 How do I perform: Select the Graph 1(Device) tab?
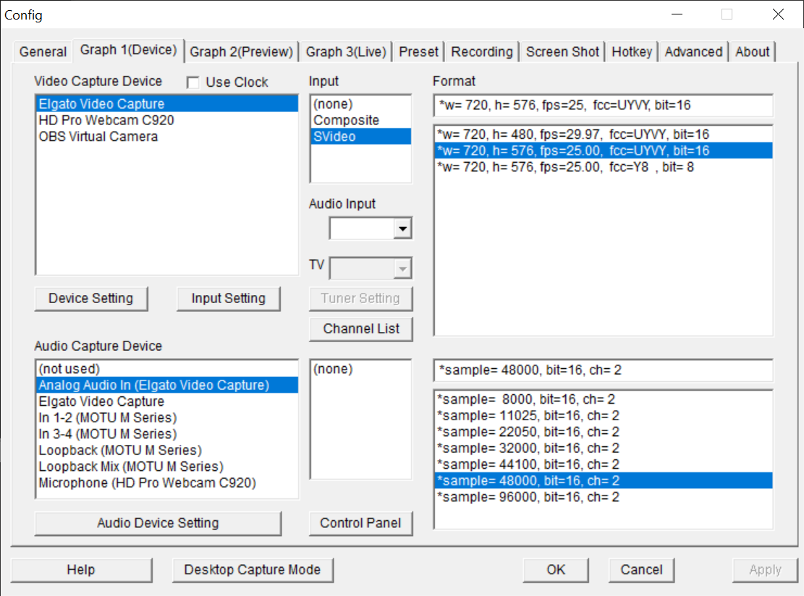point(129,50)
